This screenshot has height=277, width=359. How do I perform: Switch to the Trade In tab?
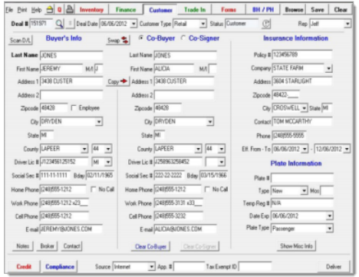pyautogui.click(x=195, y=10)
